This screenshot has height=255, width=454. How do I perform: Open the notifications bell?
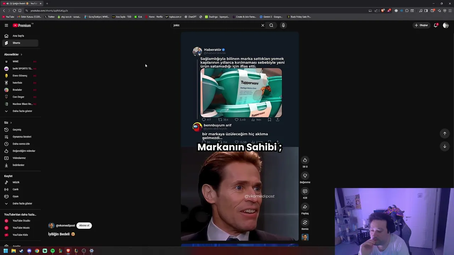(x=436, y=25)
